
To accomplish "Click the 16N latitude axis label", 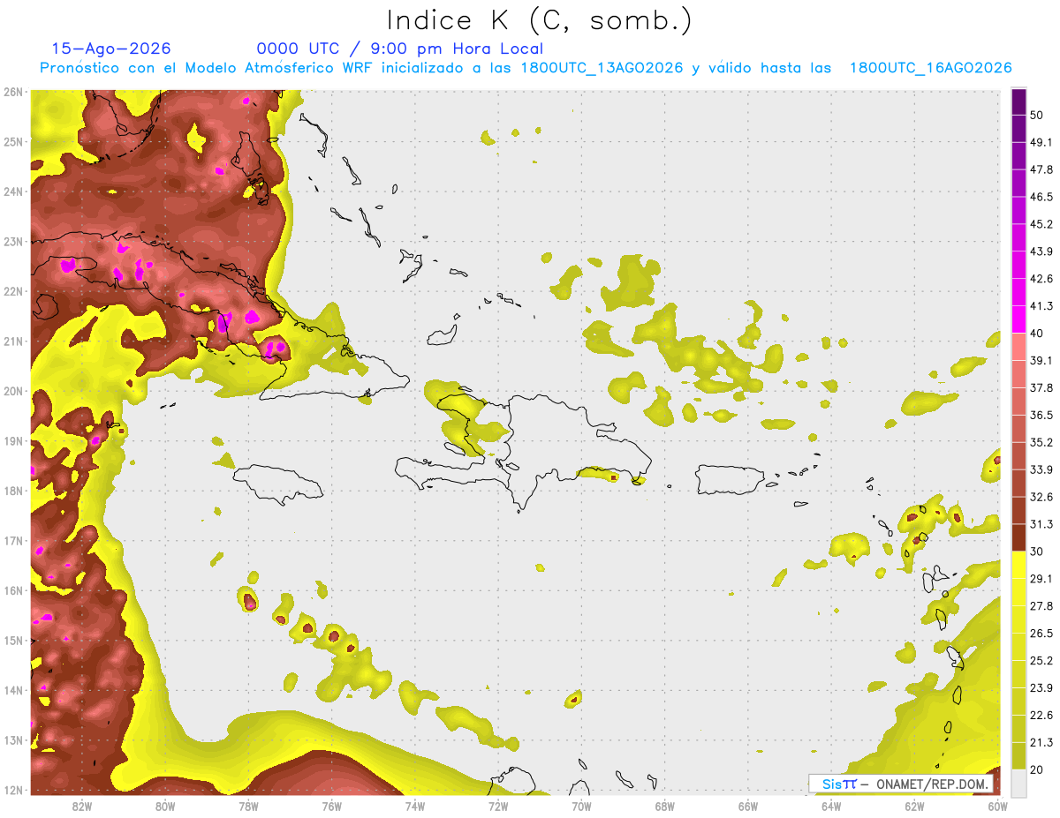I will pyautogui.click(x=12, y=590).
